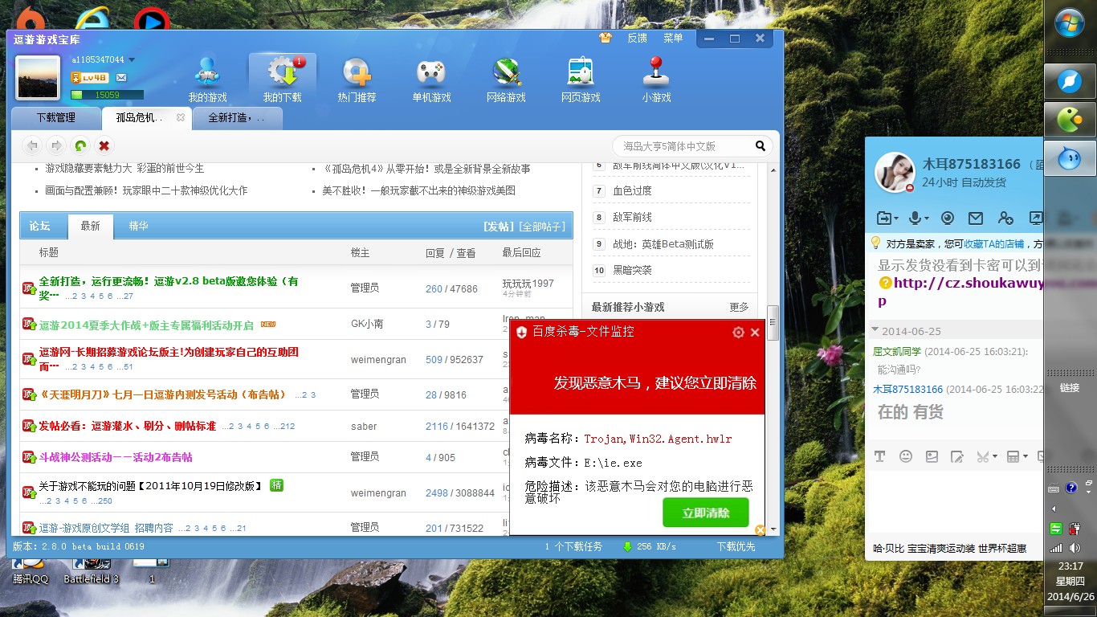Open the 血色过度 ranking entry
The width and height of the screenshot is (1097, 617).
[x=632, y=191]
